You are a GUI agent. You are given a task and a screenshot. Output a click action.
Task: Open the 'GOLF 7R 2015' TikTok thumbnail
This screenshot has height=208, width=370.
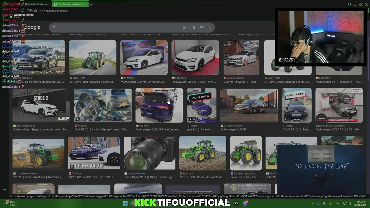pos(297,105)
